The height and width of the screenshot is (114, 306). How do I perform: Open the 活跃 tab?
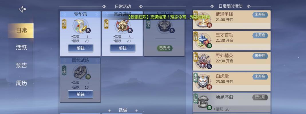pos(21,47)
